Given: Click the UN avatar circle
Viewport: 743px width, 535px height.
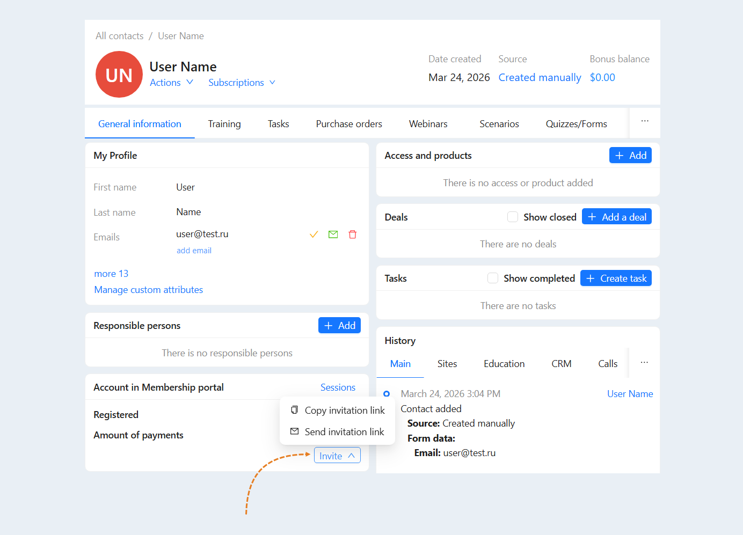Looking at the screenshot, I should point(119,75).
